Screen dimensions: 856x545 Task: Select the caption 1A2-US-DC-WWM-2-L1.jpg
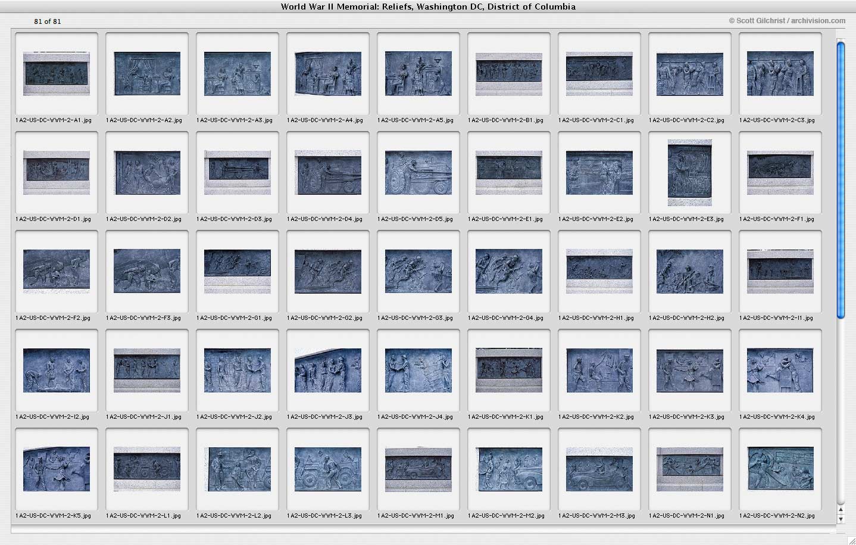tap(143, 516)
